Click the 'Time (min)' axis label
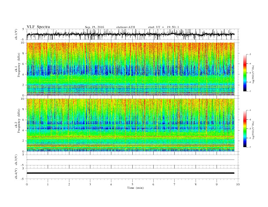 (135, 188)
